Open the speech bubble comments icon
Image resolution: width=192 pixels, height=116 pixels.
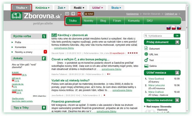[73, 14]
